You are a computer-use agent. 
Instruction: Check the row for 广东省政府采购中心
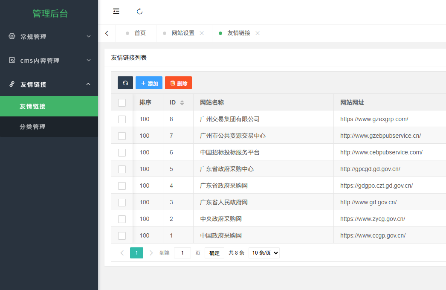pos(122,169)
